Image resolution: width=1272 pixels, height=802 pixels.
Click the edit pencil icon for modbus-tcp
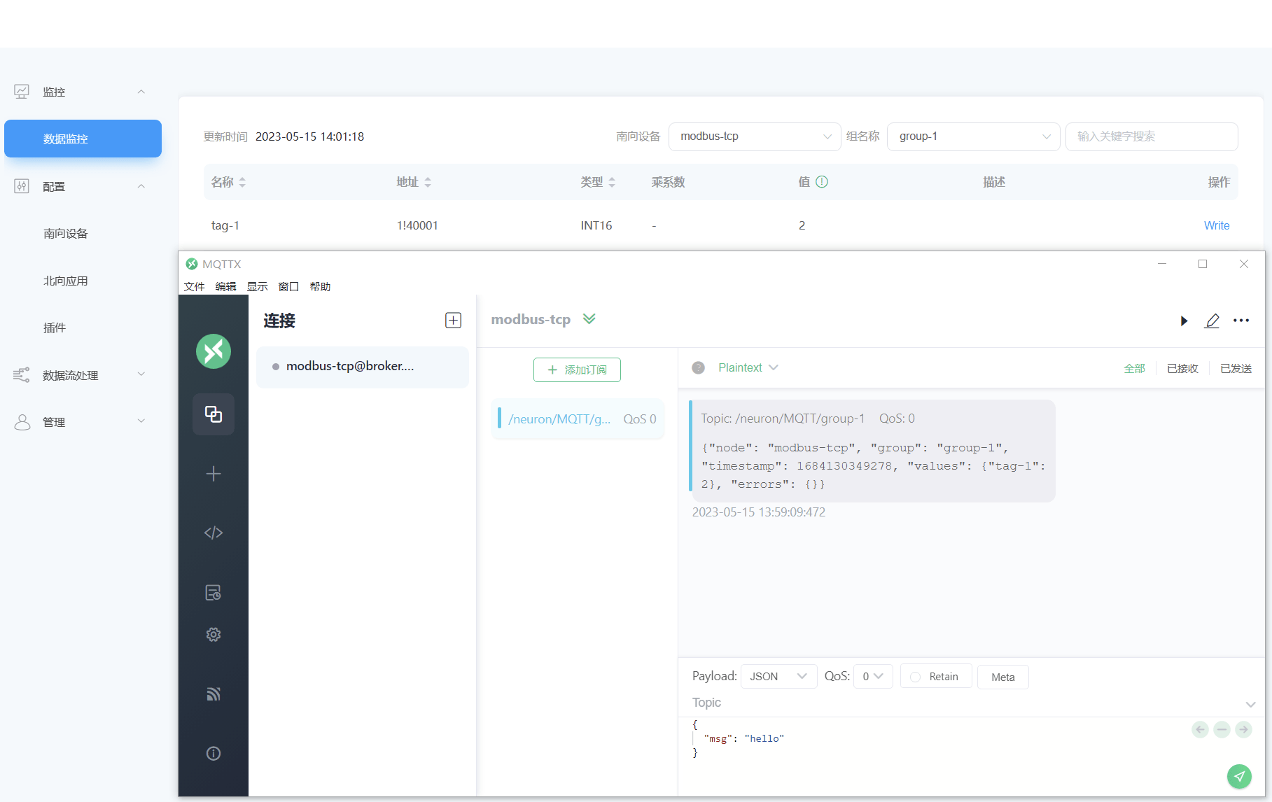[1212, 321]
